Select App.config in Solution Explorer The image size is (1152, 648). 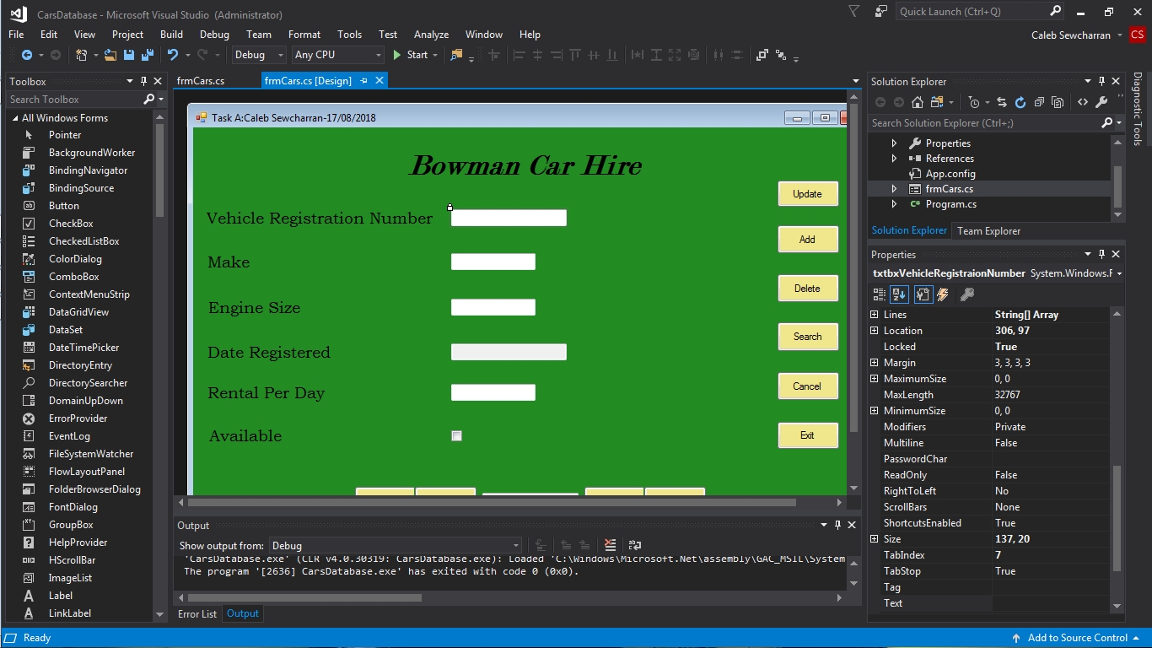[950, 174]
